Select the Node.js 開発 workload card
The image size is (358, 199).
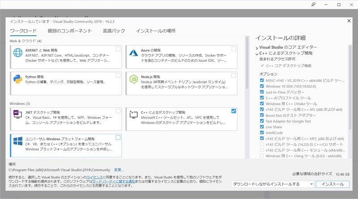[182, 83]
